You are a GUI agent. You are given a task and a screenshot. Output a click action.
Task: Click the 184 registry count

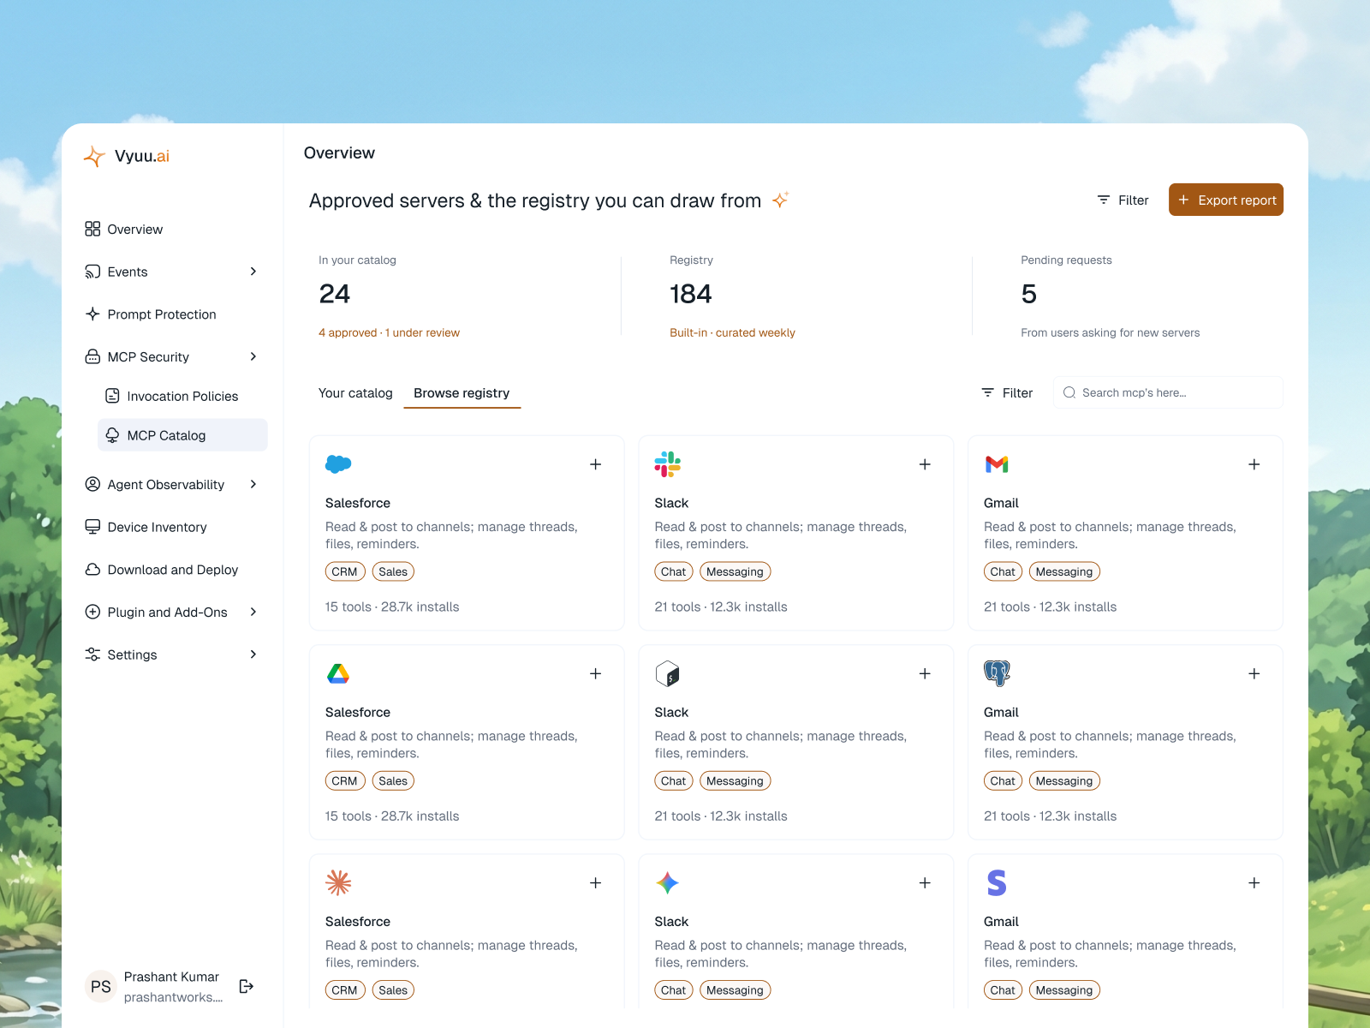coord(691,294)
